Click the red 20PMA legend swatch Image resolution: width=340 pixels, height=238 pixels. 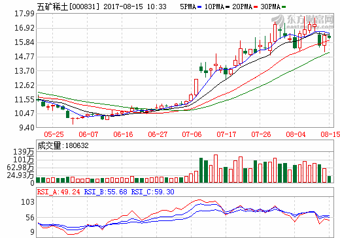(256, 7)
